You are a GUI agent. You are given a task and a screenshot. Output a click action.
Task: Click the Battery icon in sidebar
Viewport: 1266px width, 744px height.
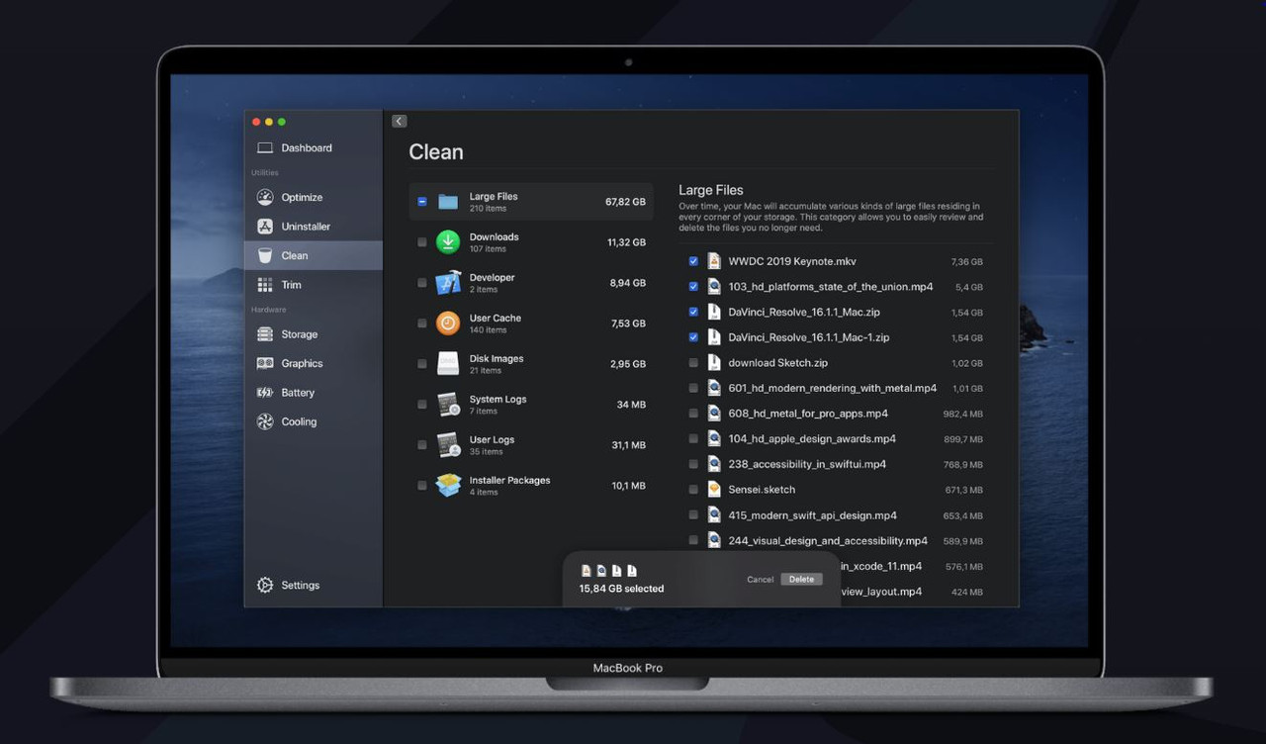tap(265, 393)
